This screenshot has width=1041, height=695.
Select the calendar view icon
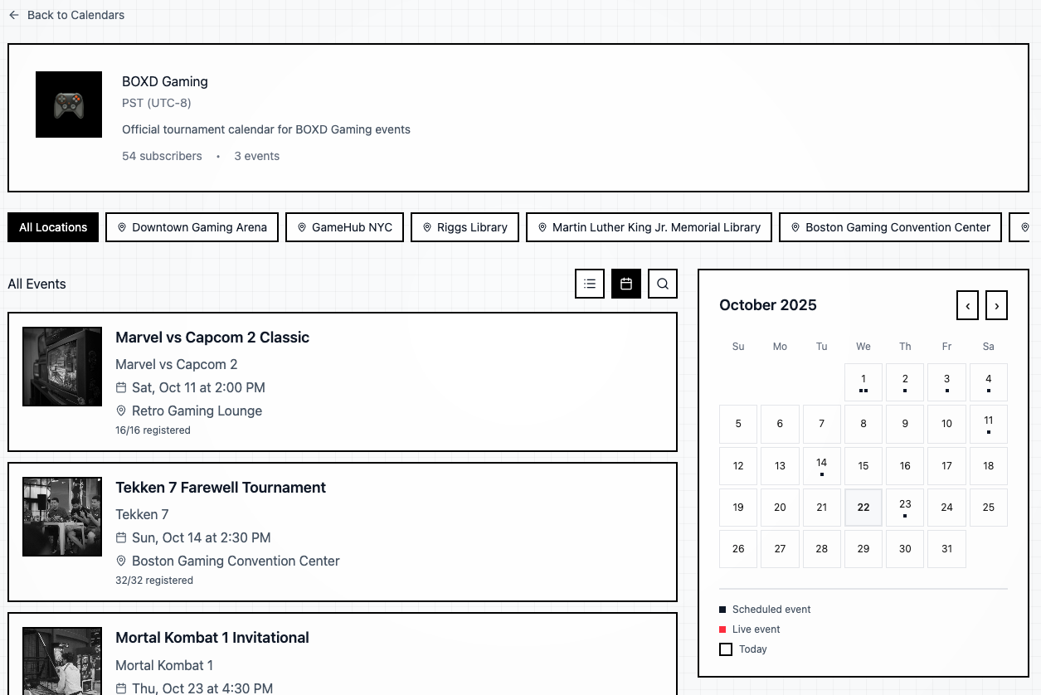[626, 284]
